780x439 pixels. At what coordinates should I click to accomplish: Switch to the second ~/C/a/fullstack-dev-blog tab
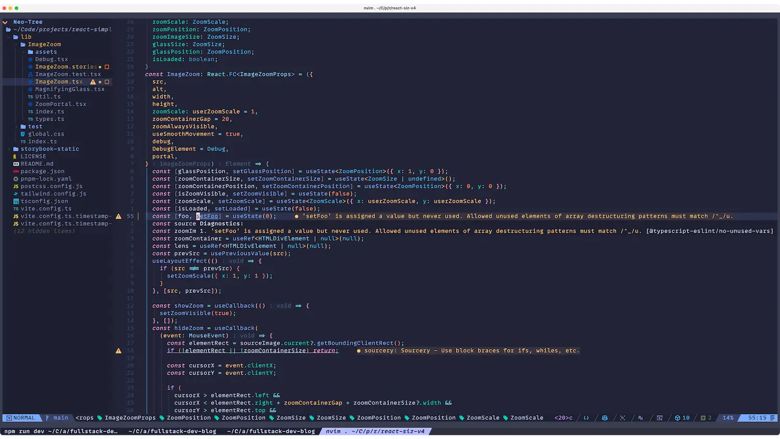pos(172,431)
